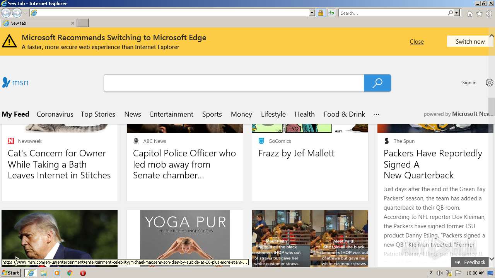Click the 'Sign in' link
Image resolution: width=495 pixels, height=278 pixels.
(469, 83)
